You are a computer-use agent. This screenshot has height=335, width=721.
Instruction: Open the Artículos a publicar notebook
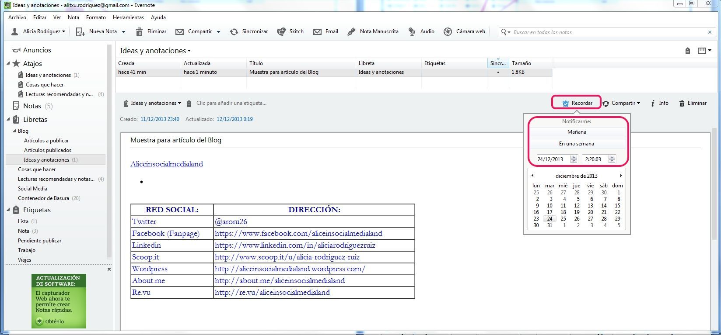[46, 141]
